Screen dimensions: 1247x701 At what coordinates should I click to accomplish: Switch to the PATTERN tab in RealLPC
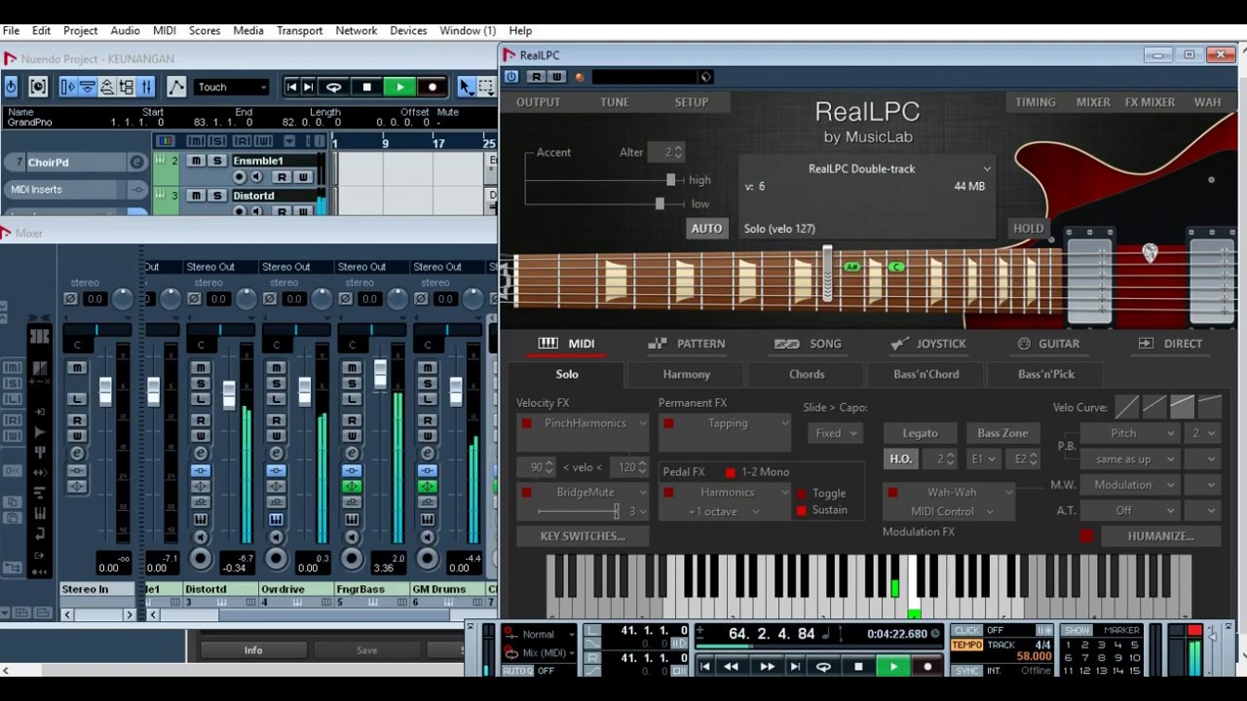(686, 344)
